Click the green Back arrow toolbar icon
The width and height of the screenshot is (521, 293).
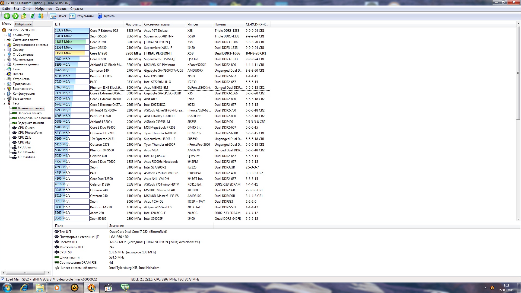tap(7, 16)
